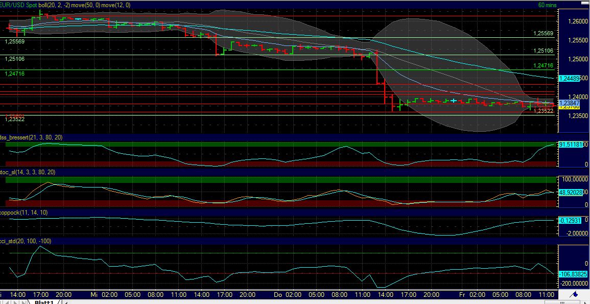Click the 91,51181 indicator value readout
This screenshot has width=590, height=304.
(571, 145)
